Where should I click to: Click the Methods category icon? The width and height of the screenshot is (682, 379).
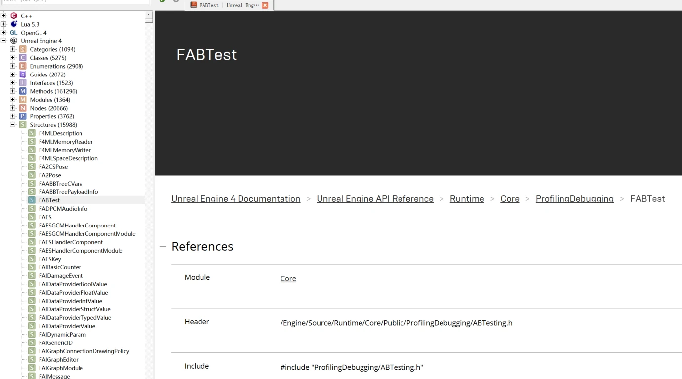click(x=23, y=91)
